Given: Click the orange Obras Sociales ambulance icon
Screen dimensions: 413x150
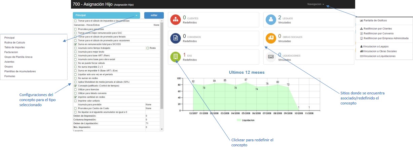Looking at the screenshot, I should [271, 38].
